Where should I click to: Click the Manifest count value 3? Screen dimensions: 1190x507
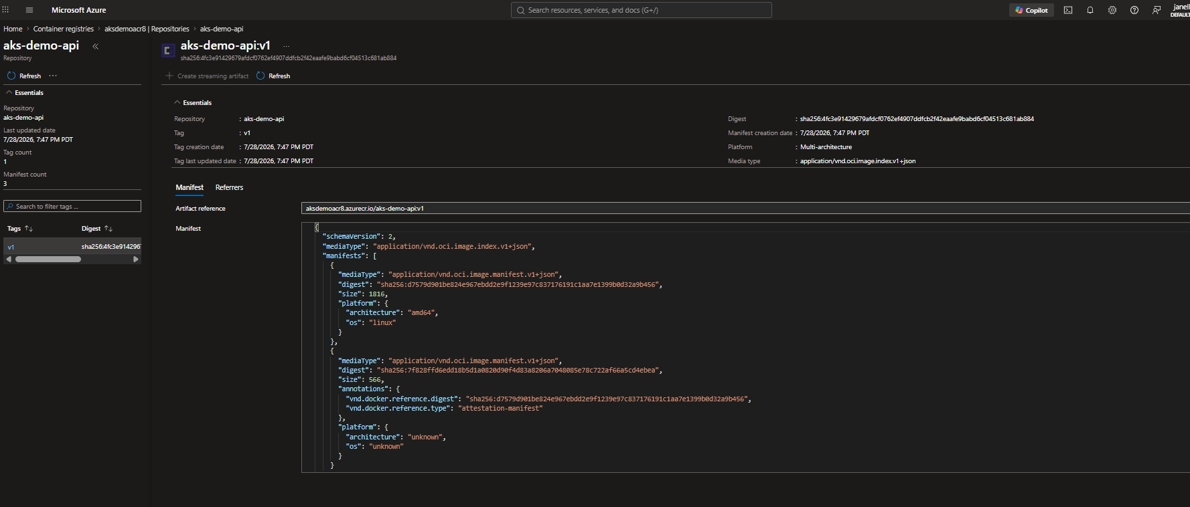pyautogui.click(x=5, y=184)
